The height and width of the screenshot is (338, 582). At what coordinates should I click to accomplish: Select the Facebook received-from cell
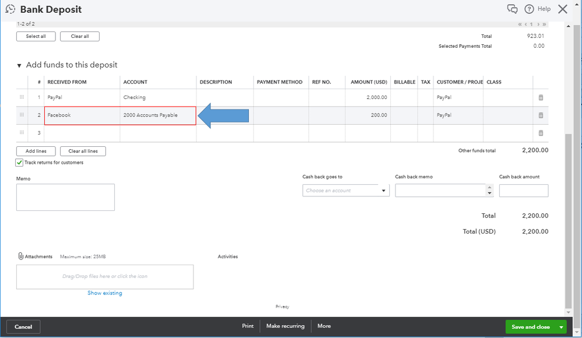click(82, 115)
